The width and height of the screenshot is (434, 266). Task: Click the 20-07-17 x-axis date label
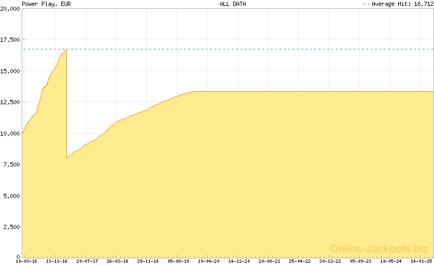point(87,261)
